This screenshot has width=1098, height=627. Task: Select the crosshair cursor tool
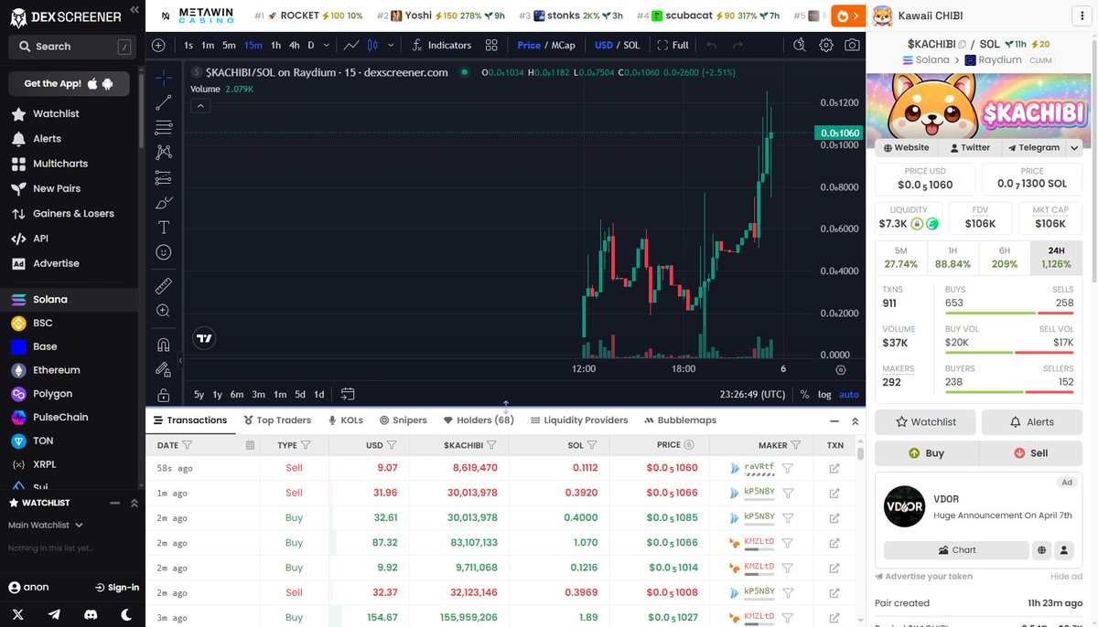click(x=163, y=78)
